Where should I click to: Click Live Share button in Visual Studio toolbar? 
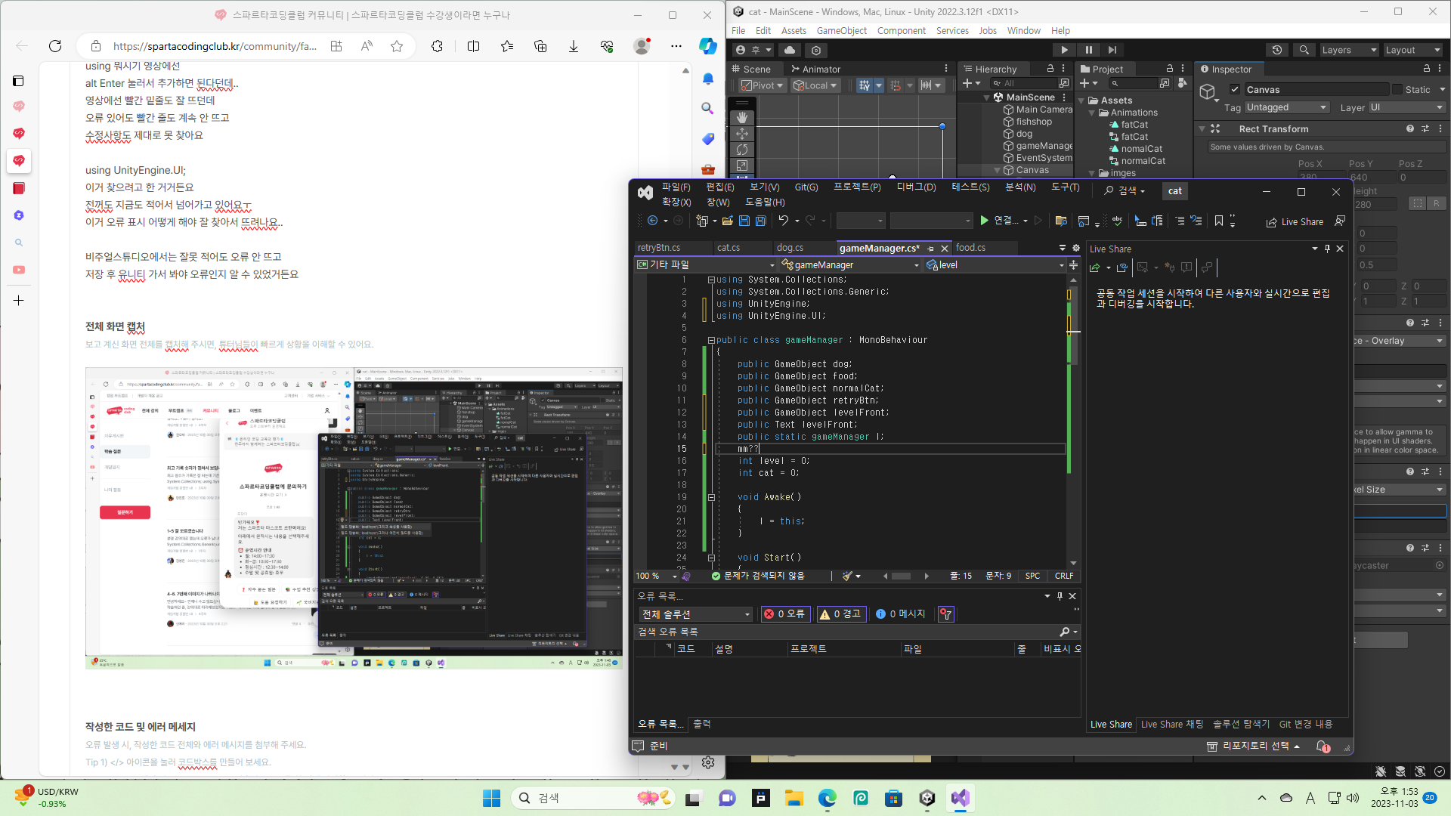coord(1295,222)
